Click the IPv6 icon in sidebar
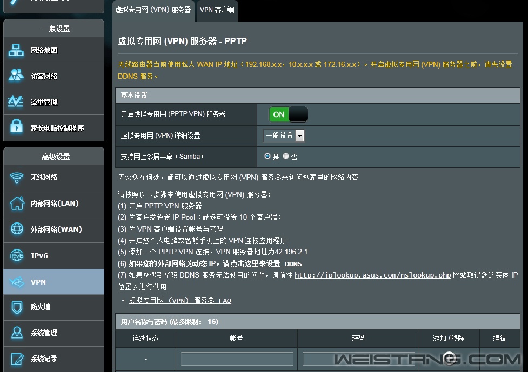The height and width of the screenshot is (372, 528). [17, 255]
